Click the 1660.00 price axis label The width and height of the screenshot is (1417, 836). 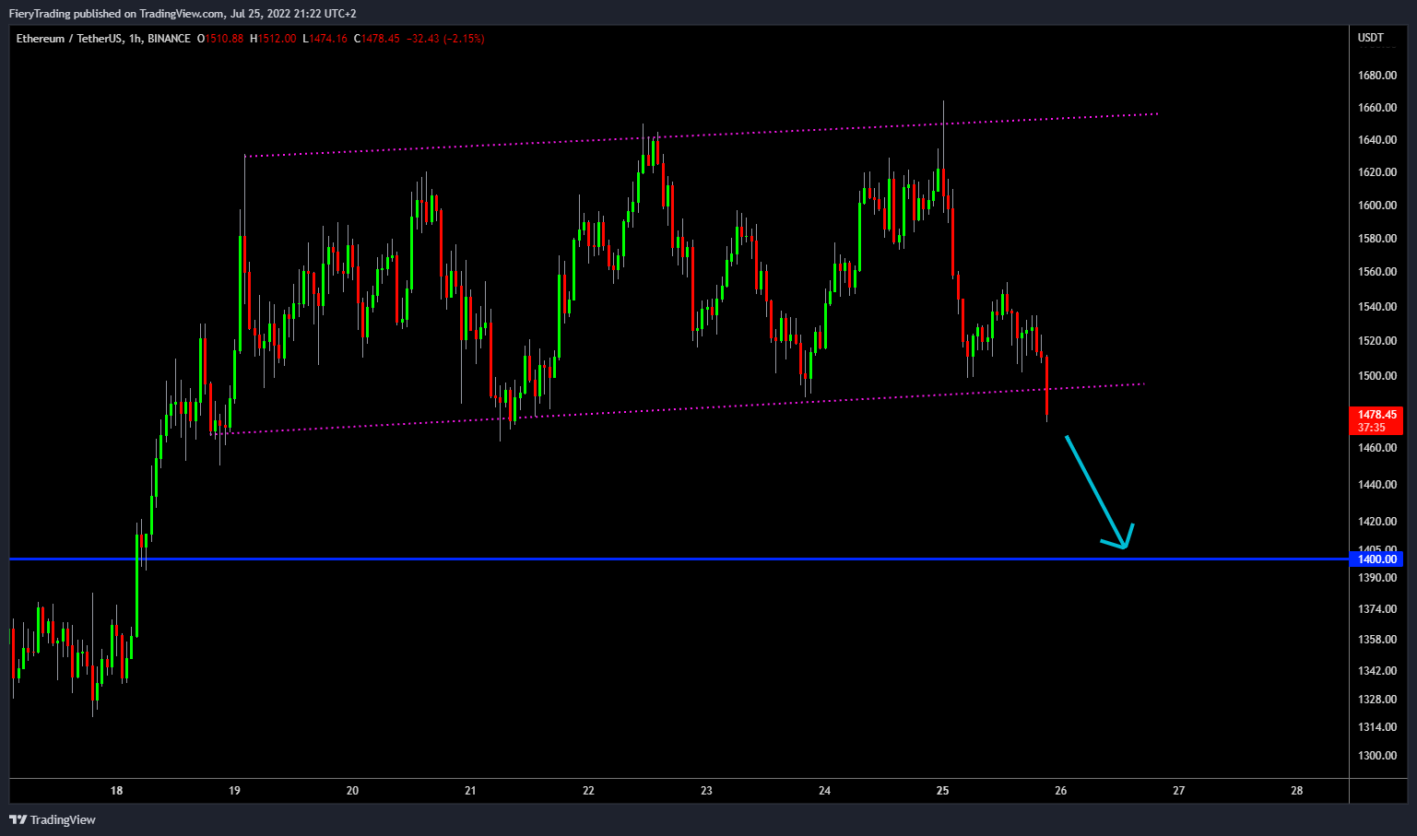[x=1376, y=108]
